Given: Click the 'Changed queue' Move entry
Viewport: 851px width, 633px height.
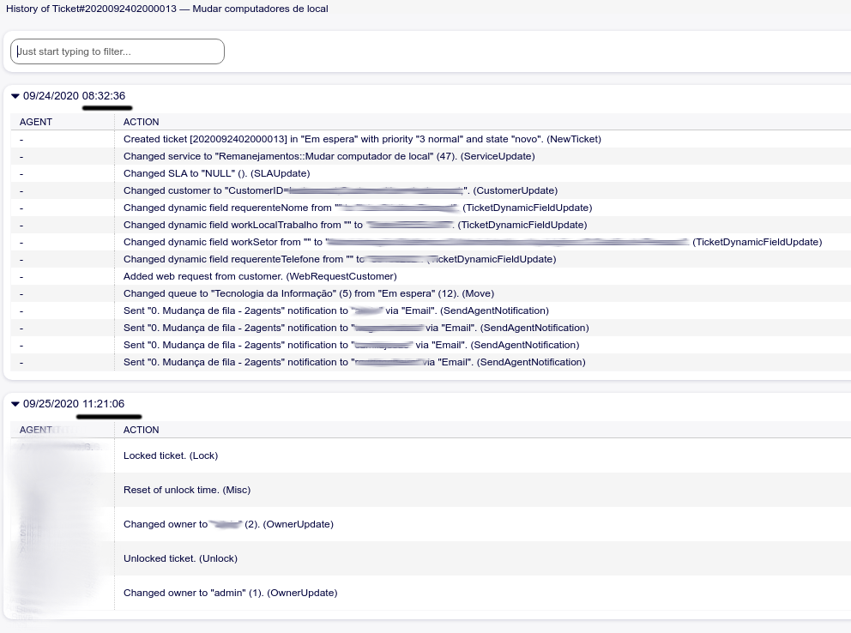Looking at the screenshot, I should (x=309, y=293).
